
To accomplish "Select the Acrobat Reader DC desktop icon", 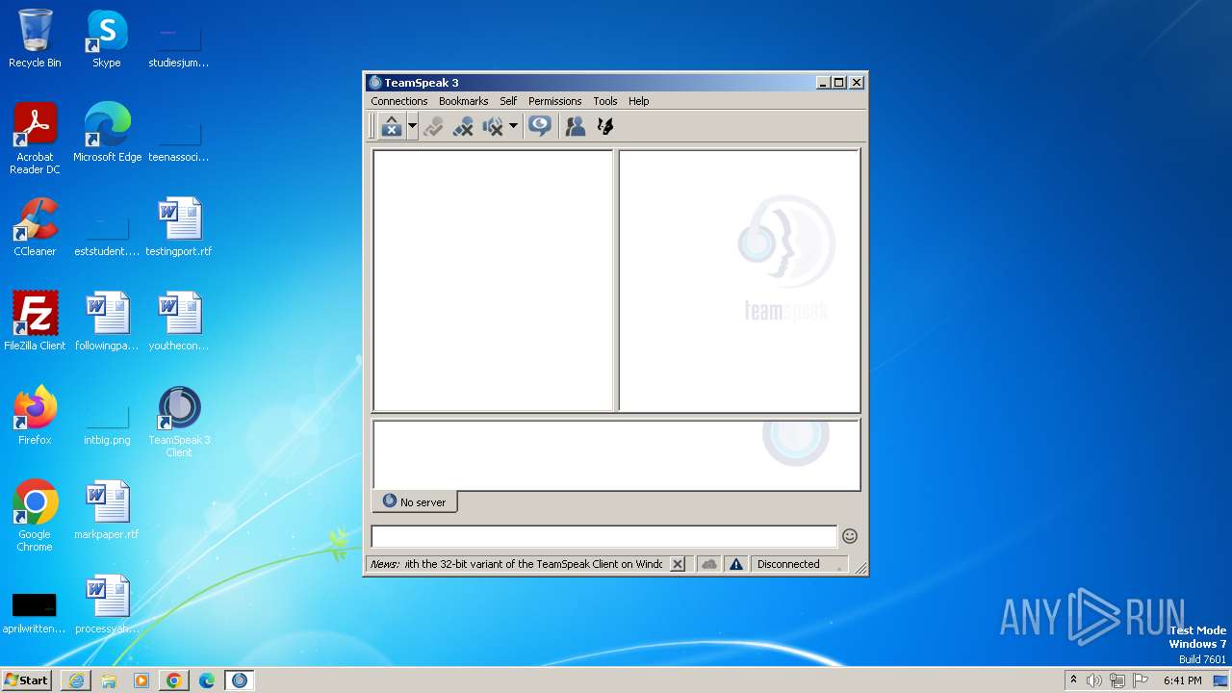I will click(x=35, y=139).
